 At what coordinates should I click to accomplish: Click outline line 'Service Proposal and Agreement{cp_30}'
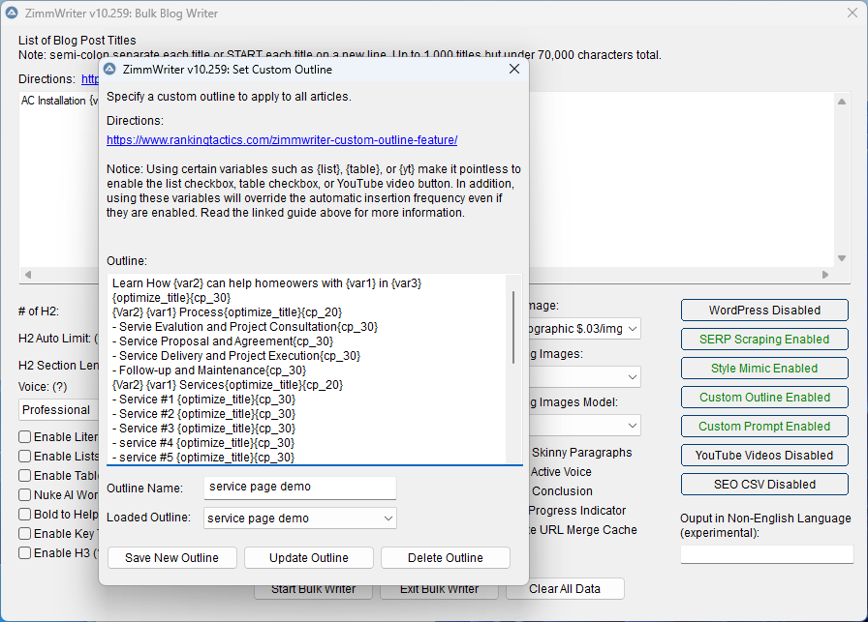[223, 341]
